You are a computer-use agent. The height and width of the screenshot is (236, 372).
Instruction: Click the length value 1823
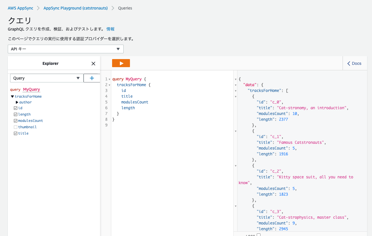point(283,194)
